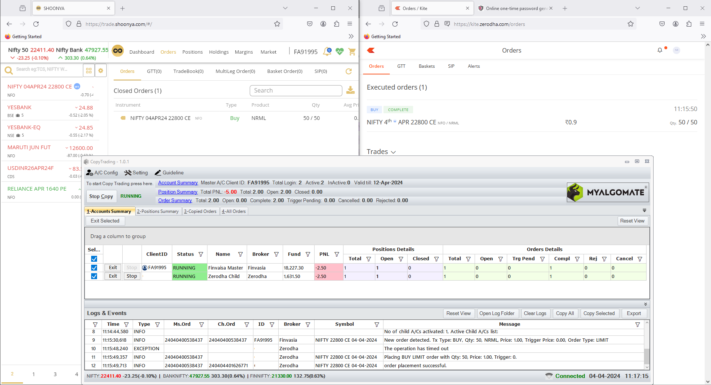Click Copy All in logs panel
Screen dimensions: 711x385
[x=565, y=314]
